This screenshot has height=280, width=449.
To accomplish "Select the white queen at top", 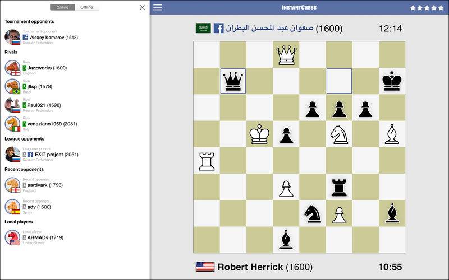I will click(x=286, y=55).
